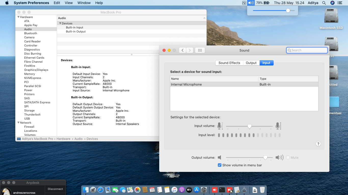Select Bluetooth in Hardware sidebar
Viewport: 348px width, 195px height.
(x=31, y=33)
